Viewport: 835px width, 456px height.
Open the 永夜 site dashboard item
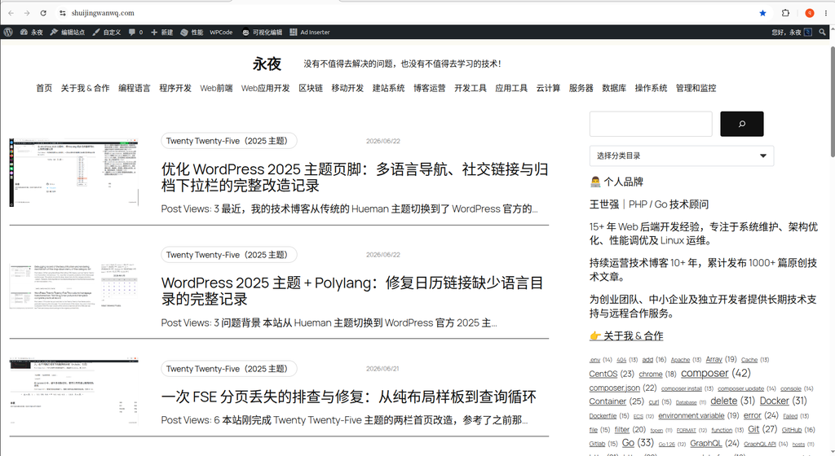point(32,32)
